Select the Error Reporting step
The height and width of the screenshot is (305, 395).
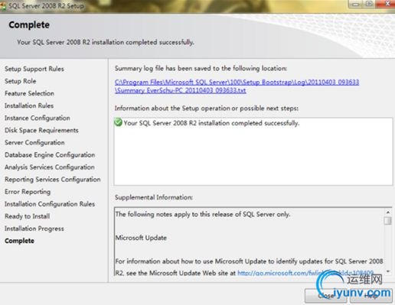pos(28,192)
